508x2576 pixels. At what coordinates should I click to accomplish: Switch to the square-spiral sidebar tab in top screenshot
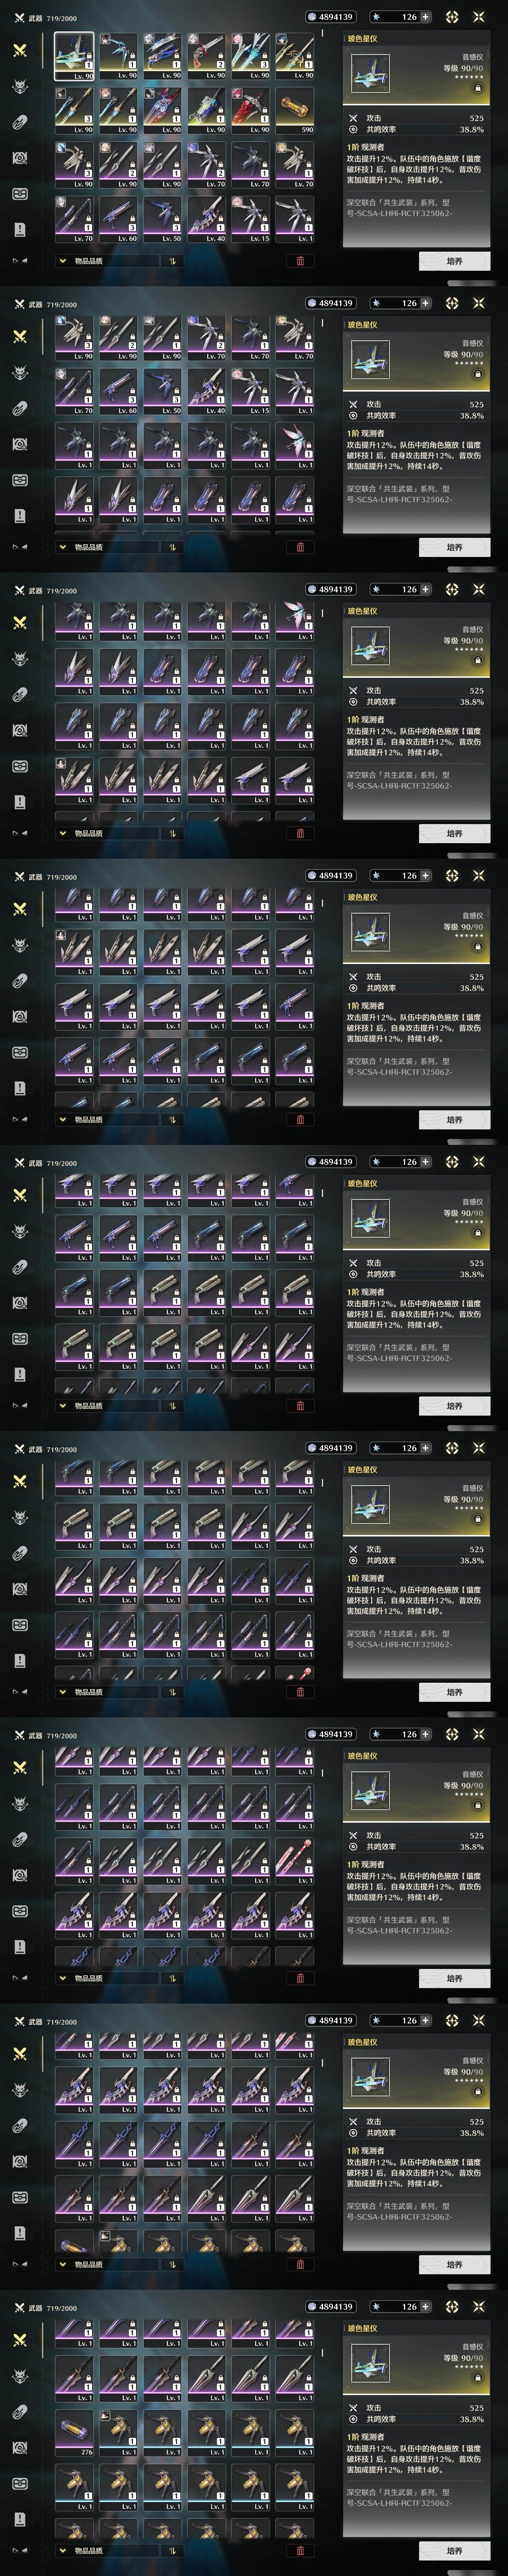(x=20, y=158)
